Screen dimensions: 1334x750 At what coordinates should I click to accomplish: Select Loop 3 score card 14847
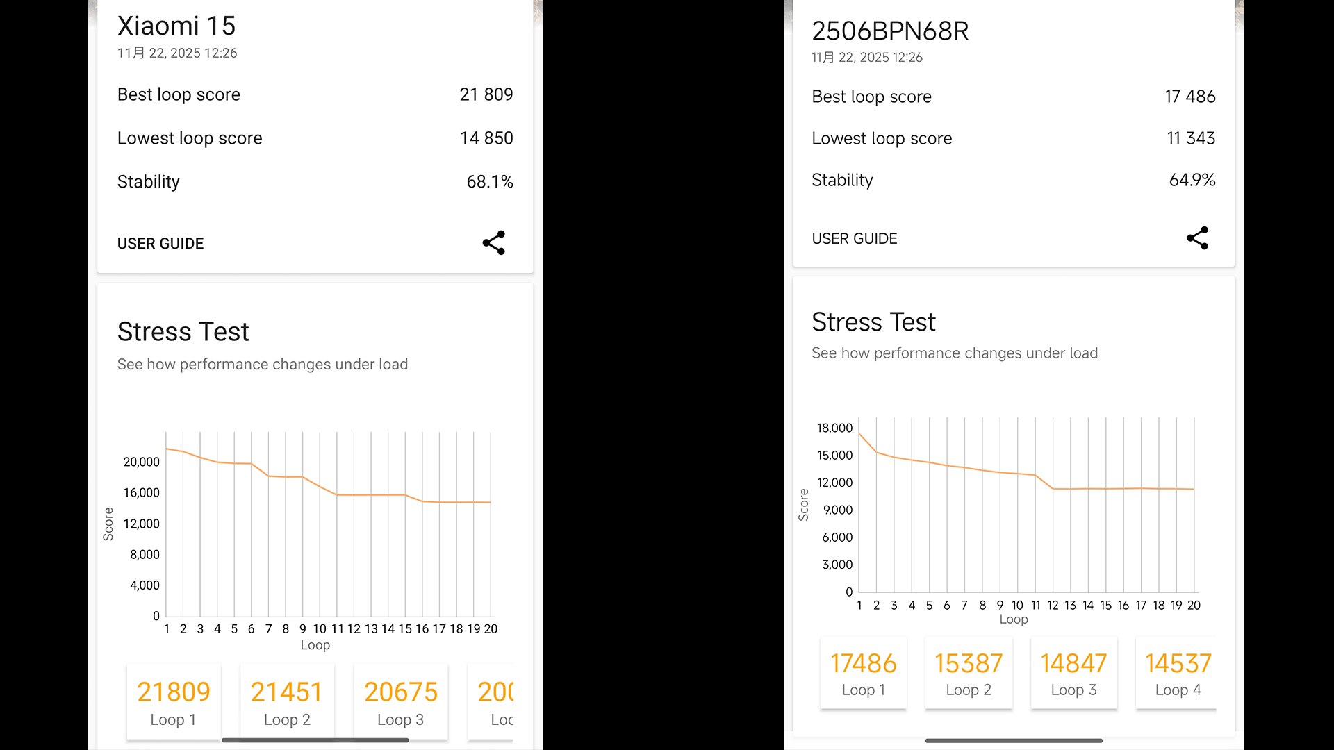[x=1073, y=673]
